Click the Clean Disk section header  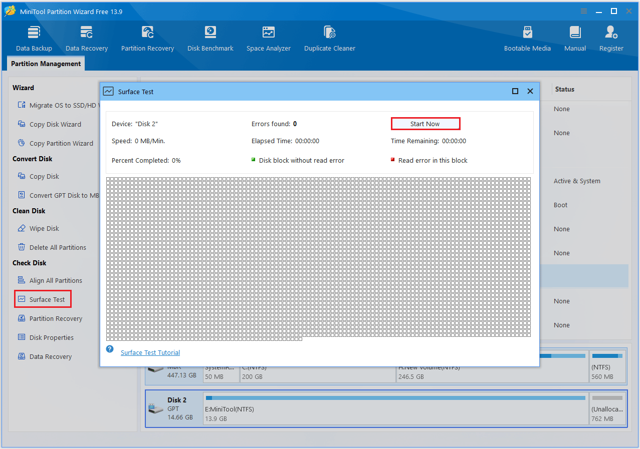pos(29,211)
